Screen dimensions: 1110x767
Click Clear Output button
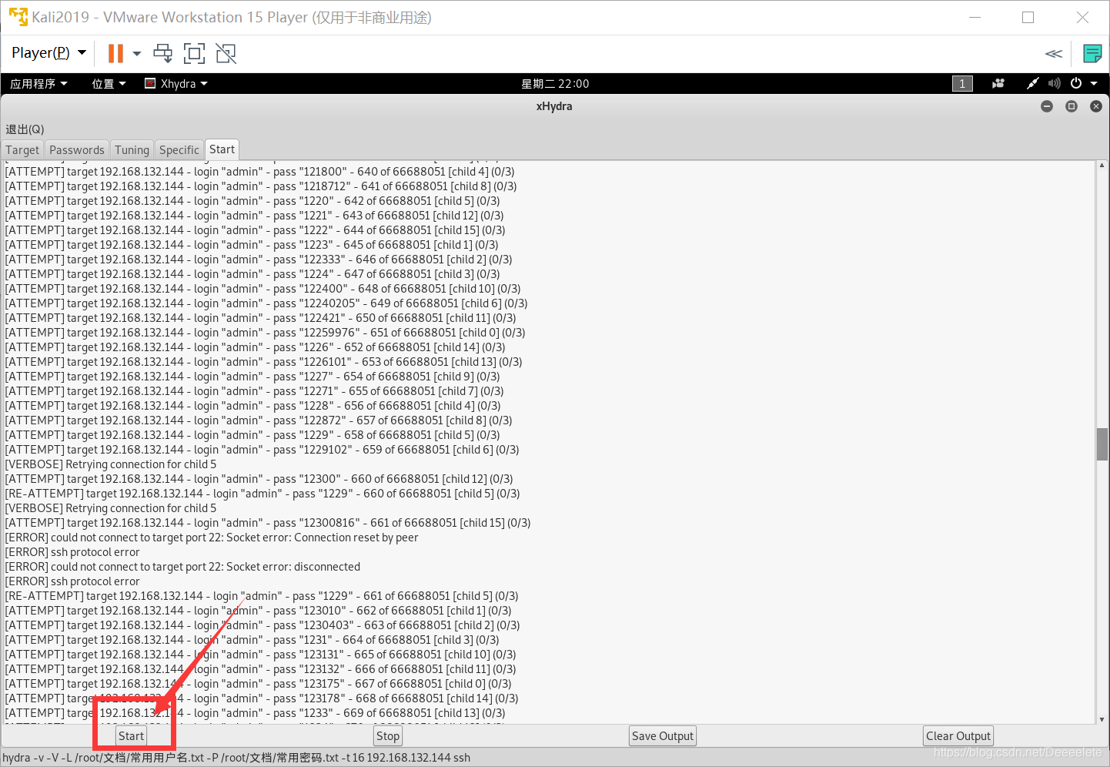[x=958, y=736]
